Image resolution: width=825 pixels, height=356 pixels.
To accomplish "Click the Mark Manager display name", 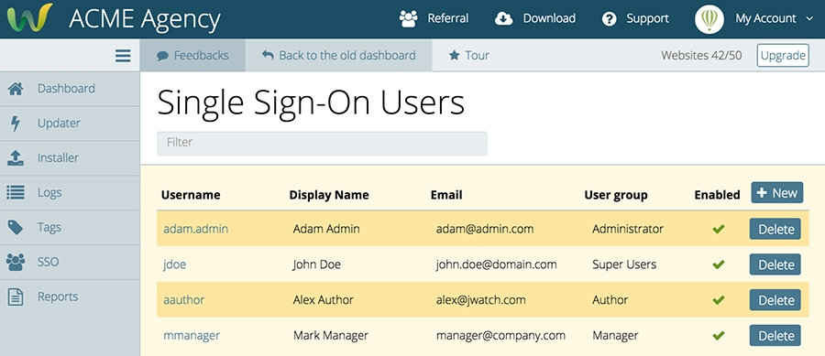I will tap(331, 335).
